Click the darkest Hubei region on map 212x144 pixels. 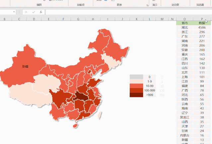coord(82,96)
